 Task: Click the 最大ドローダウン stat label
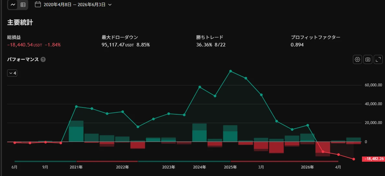(120, 37)
